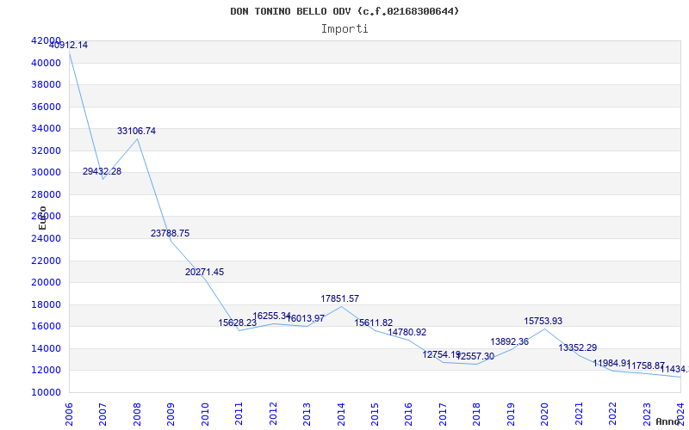Click the x-axis year 2013
The height and width of the screenshot is (430, 689).
(x=307, y=415)
